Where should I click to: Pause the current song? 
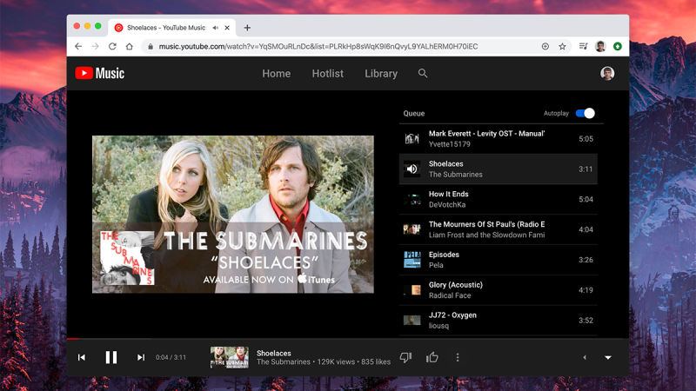click(x=111, y=357)
